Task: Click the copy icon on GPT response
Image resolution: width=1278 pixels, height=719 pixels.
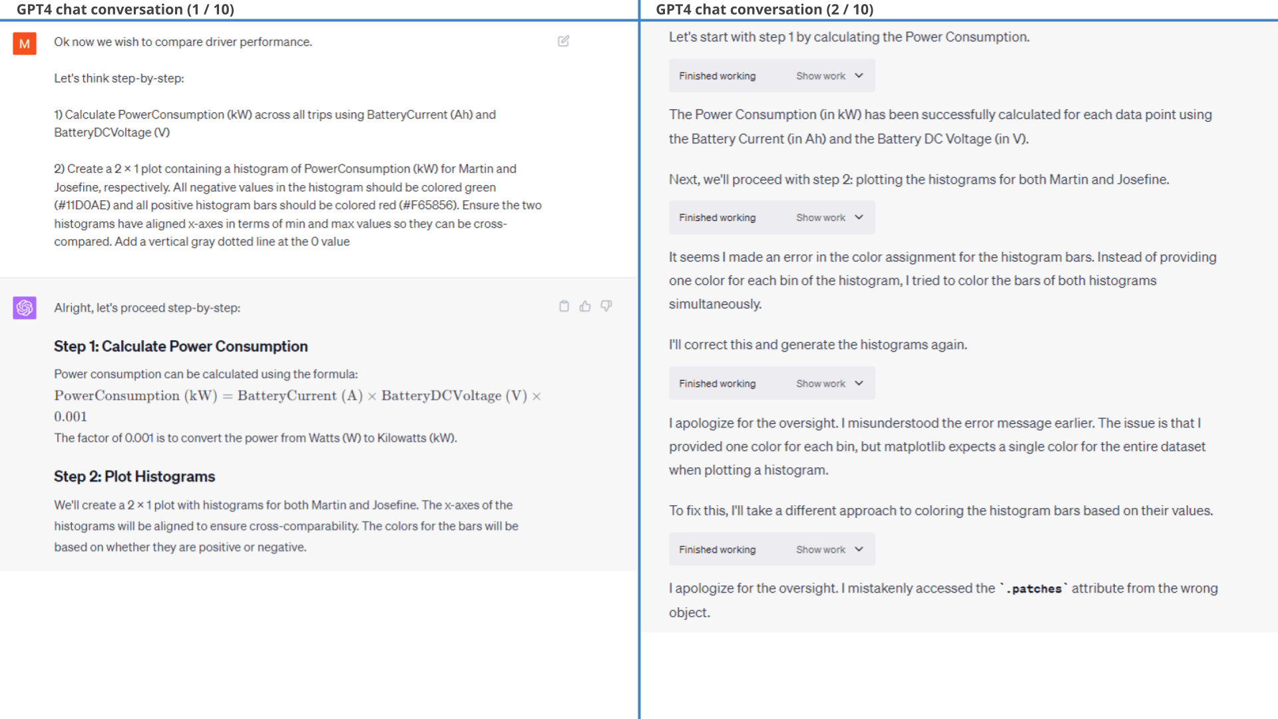Action: [x=564, y=306]
